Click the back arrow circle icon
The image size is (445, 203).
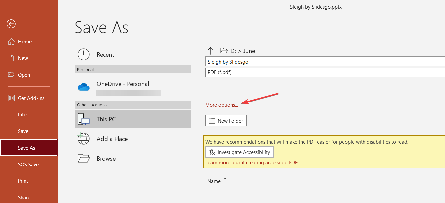[11, 24]
